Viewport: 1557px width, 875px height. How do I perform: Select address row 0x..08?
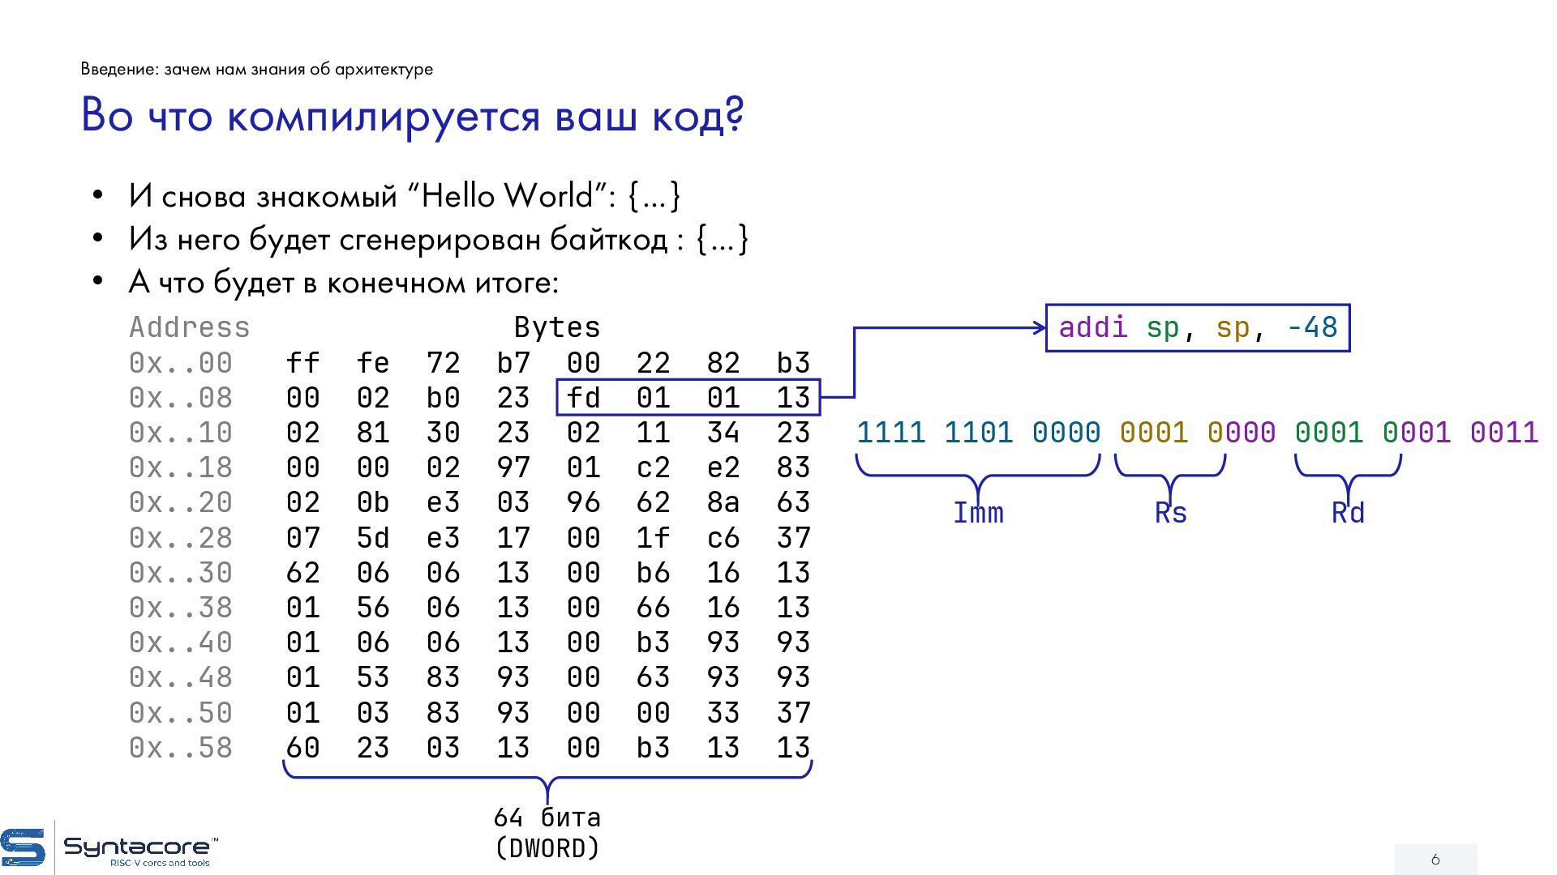point(180,398)
